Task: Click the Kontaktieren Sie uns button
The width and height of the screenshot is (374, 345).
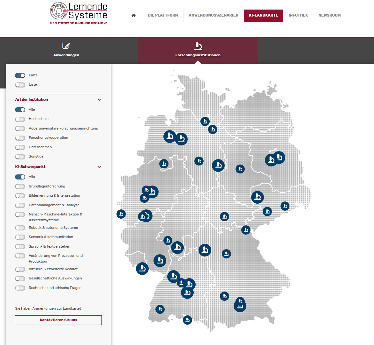Action: [x=58, y=320]
